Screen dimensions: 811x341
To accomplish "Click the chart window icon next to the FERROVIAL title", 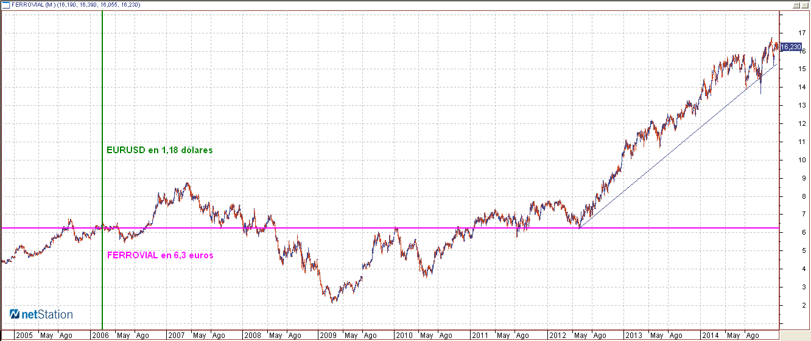I will click(5, 5).
